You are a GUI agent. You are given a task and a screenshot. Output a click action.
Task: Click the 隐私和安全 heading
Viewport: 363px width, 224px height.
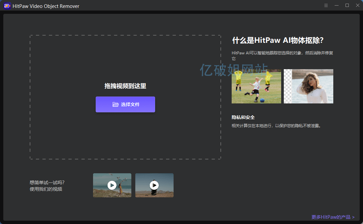point(243,117)
